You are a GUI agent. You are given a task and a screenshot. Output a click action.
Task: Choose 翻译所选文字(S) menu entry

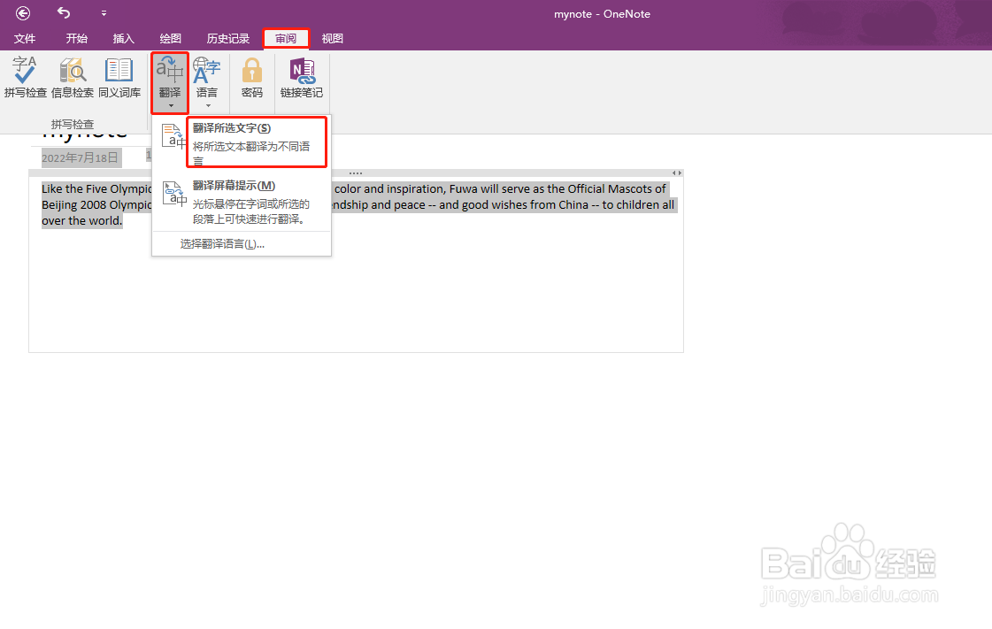pyautogui.click(x=242, y=142)
